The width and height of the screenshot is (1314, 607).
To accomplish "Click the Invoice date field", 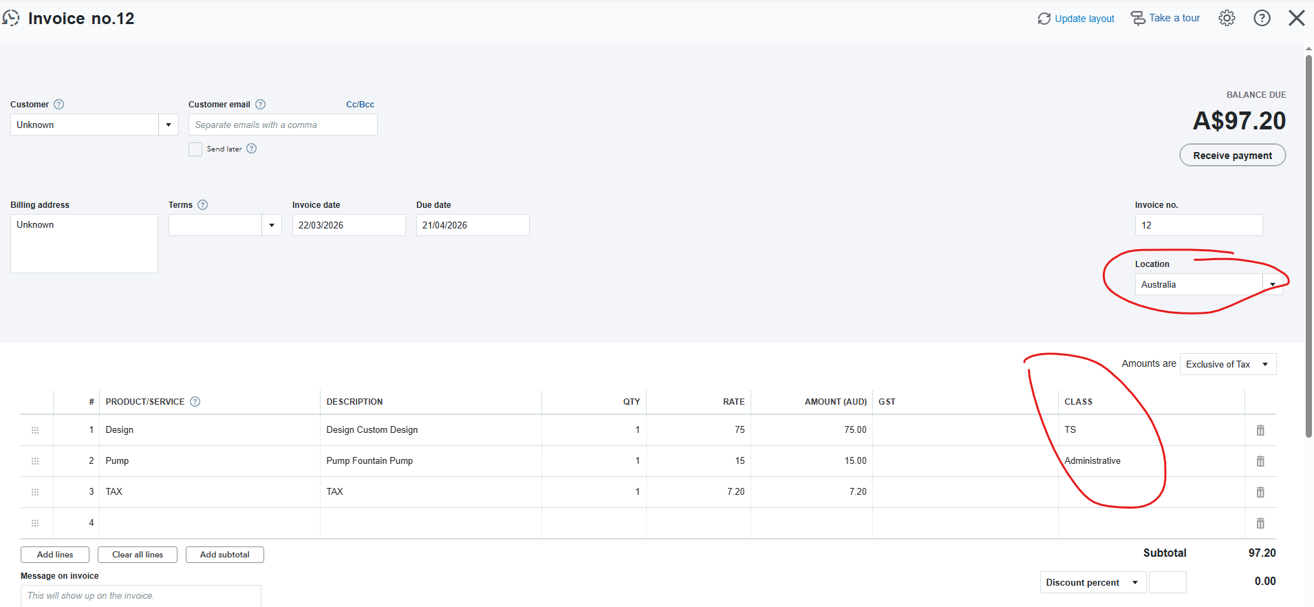I will pyautogui.click(x=349, y=225).
